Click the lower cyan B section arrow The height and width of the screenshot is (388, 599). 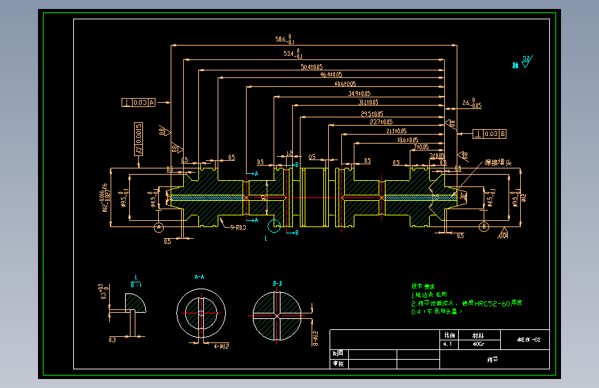(292, 233)
